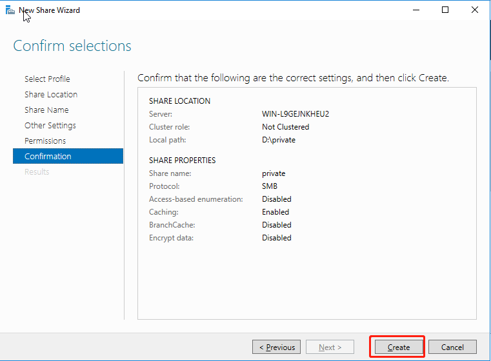
Task: Click the disabled Next button
Action: (330, 347)
